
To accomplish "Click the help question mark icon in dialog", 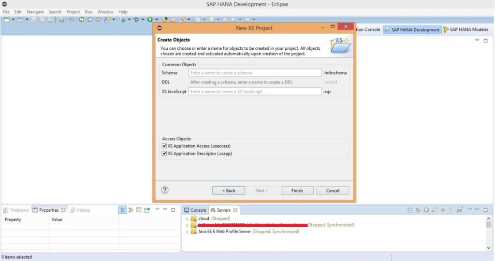I will [x=164, y=190].
